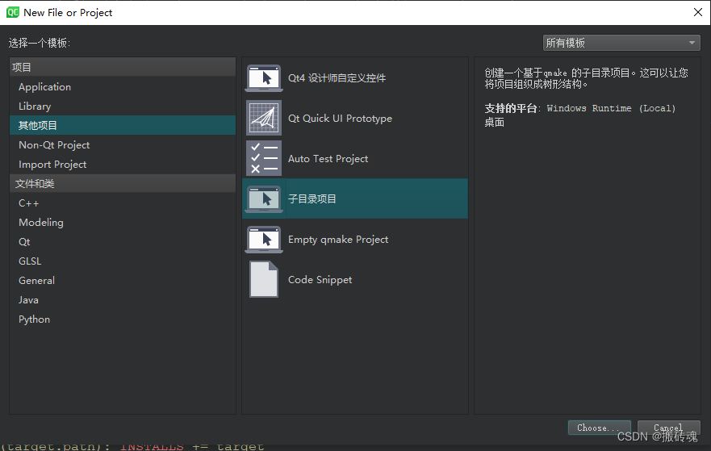Click the 子目录项目 template icon
Image resolution: width=711 pixels, height=451 pixels.
point(264,199)
